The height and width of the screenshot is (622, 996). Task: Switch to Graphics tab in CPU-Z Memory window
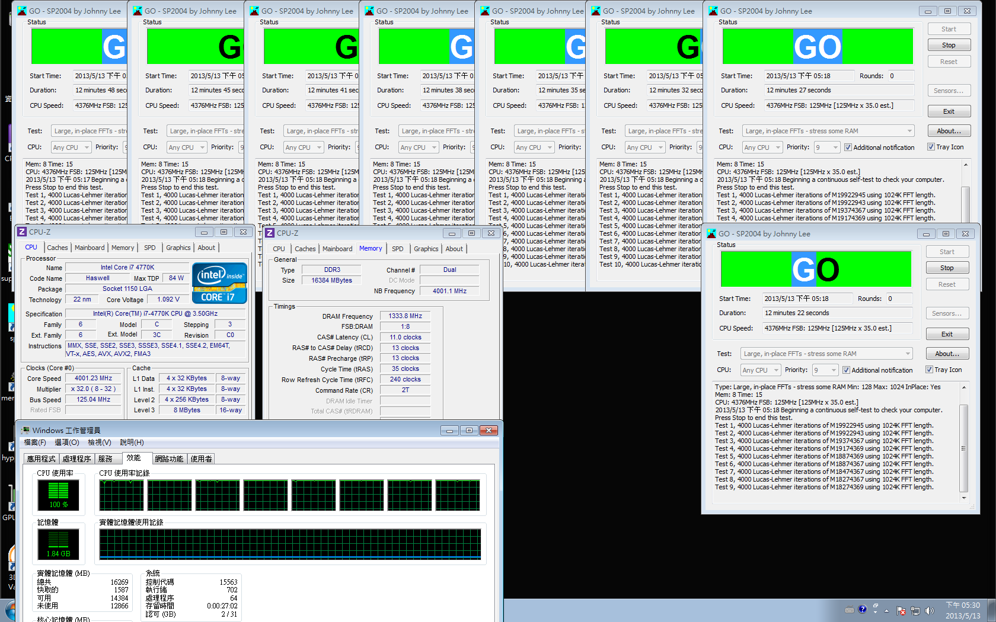[x=426, y=249]
